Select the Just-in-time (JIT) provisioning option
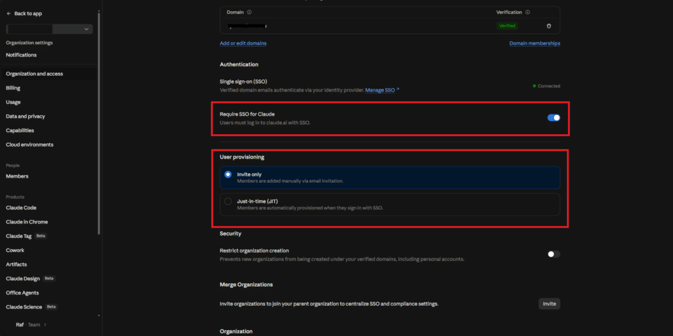673x336 pixels. pyautogui.click(x=390, y=204)
